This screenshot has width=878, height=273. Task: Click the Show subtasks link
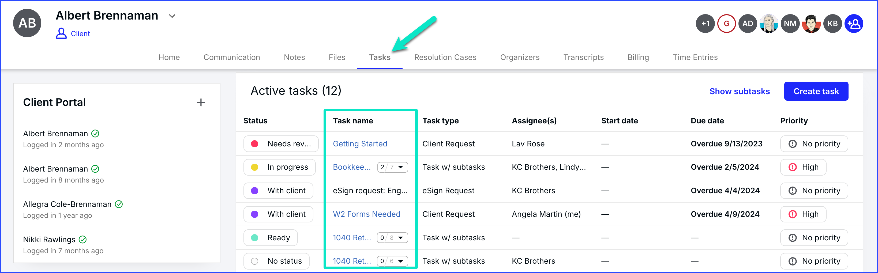tap(739, 91)
